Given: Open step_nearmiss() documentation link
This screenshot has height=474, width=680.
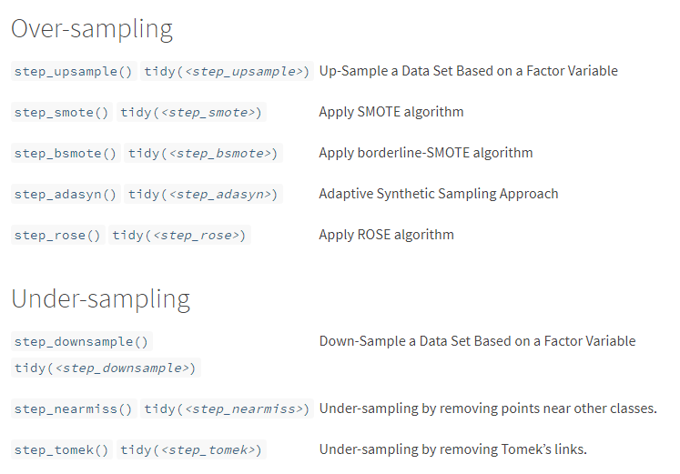Looking at the screenshot, I should [x=73, y=408].
